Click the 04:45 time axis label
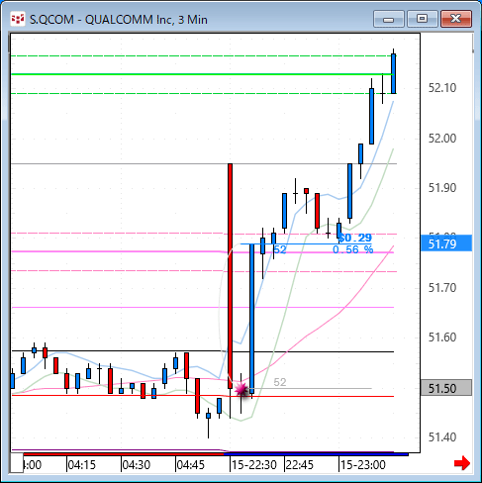 (190, 465)
